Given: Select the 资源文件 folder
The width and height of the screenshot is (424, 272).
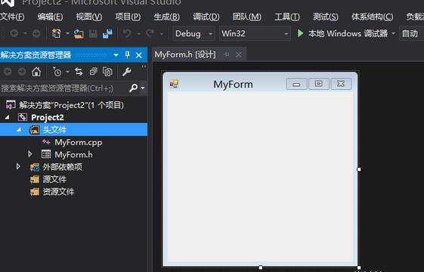Looking at the screenshot, I should [58, 192].
